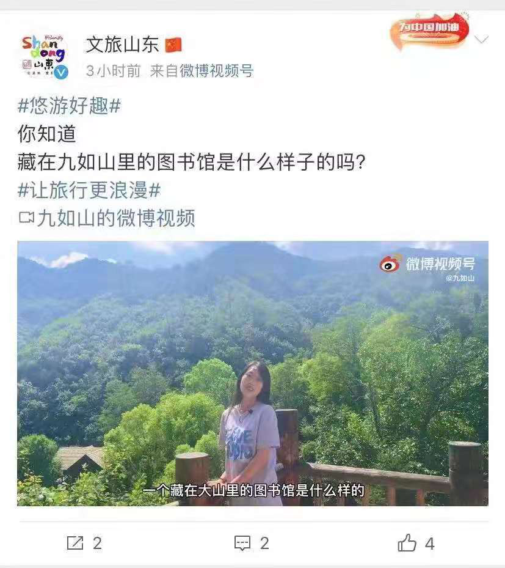
Task: Click the Weibo eye logo in video
Action: [x=390, y=264]
